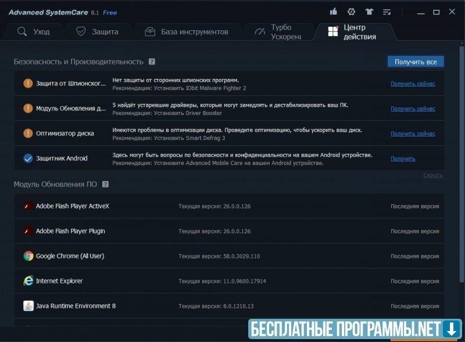465x342 pixels.
Task: Click the thumbs-up like icon
Action: point(333,12)
